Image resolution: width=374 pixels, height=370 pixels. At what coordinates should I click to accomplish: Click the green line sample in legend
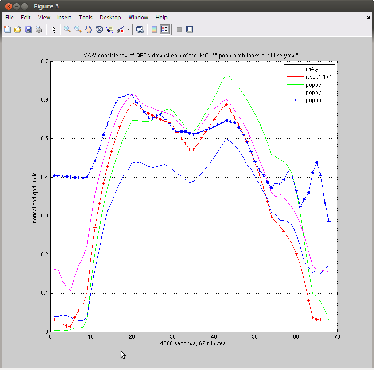tap(296, 85)
